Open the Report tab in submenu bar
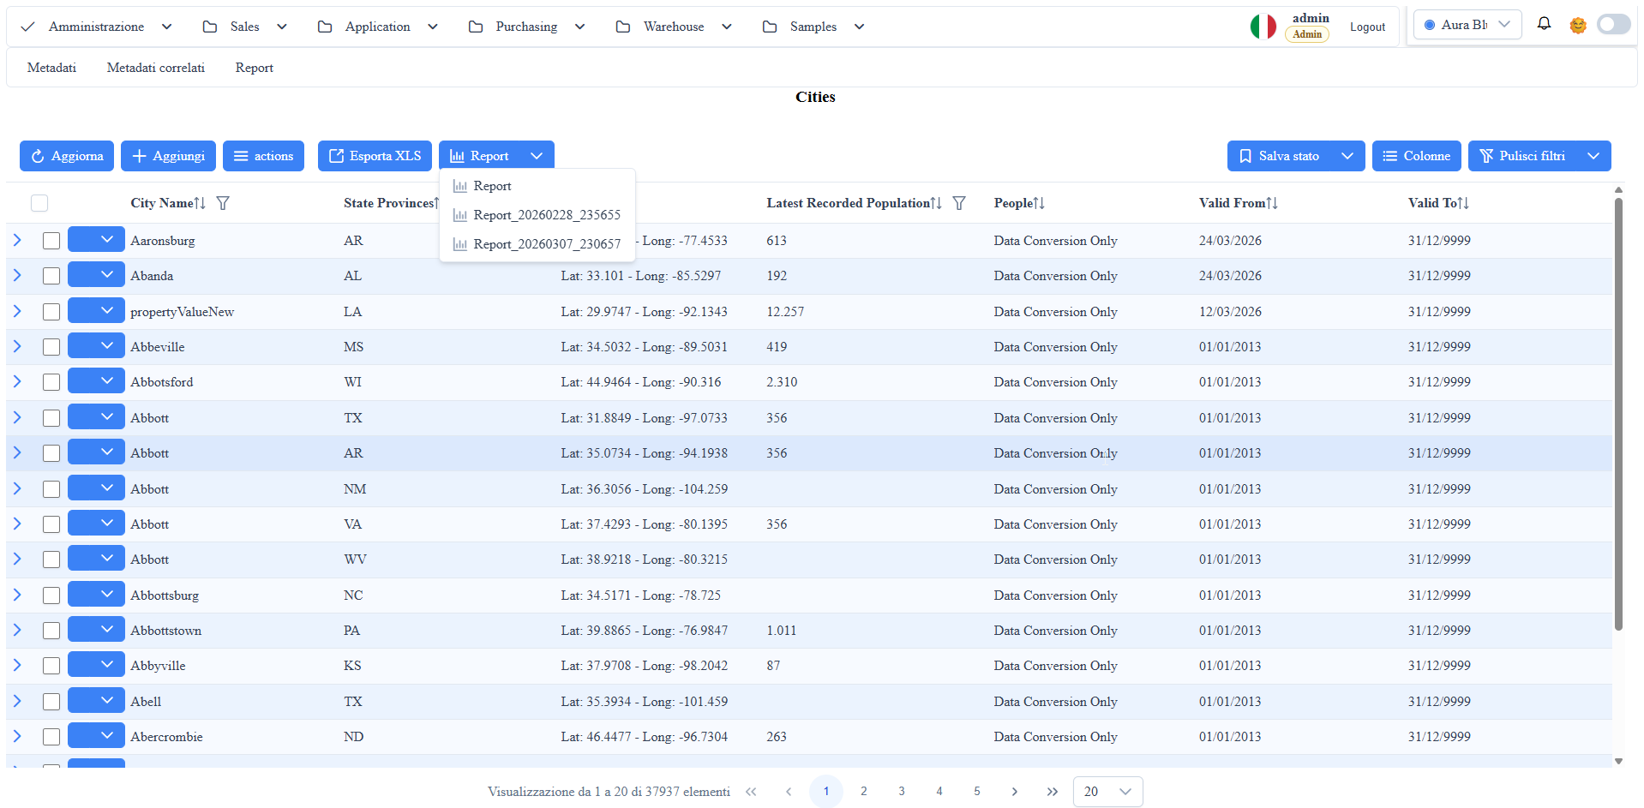The image size is (1644, 808). pos(255,68)
